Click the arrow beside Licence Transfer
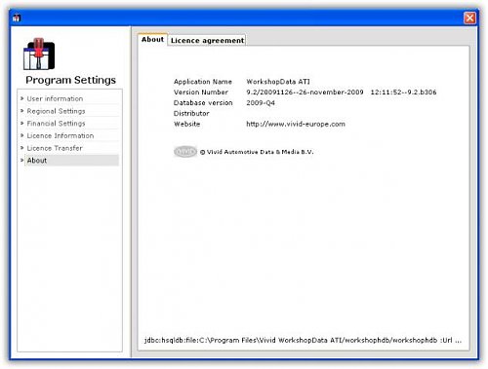Image resolution: width=488 pixels, height=369 pixels. coord(22,148)
